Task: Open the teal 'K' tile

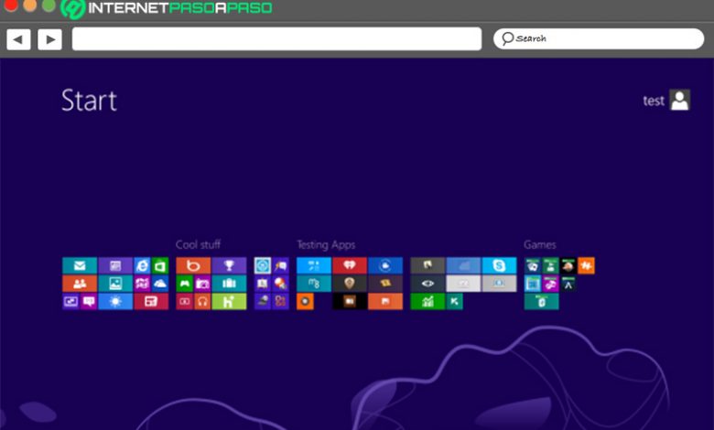Action: [x=454, y=301]
